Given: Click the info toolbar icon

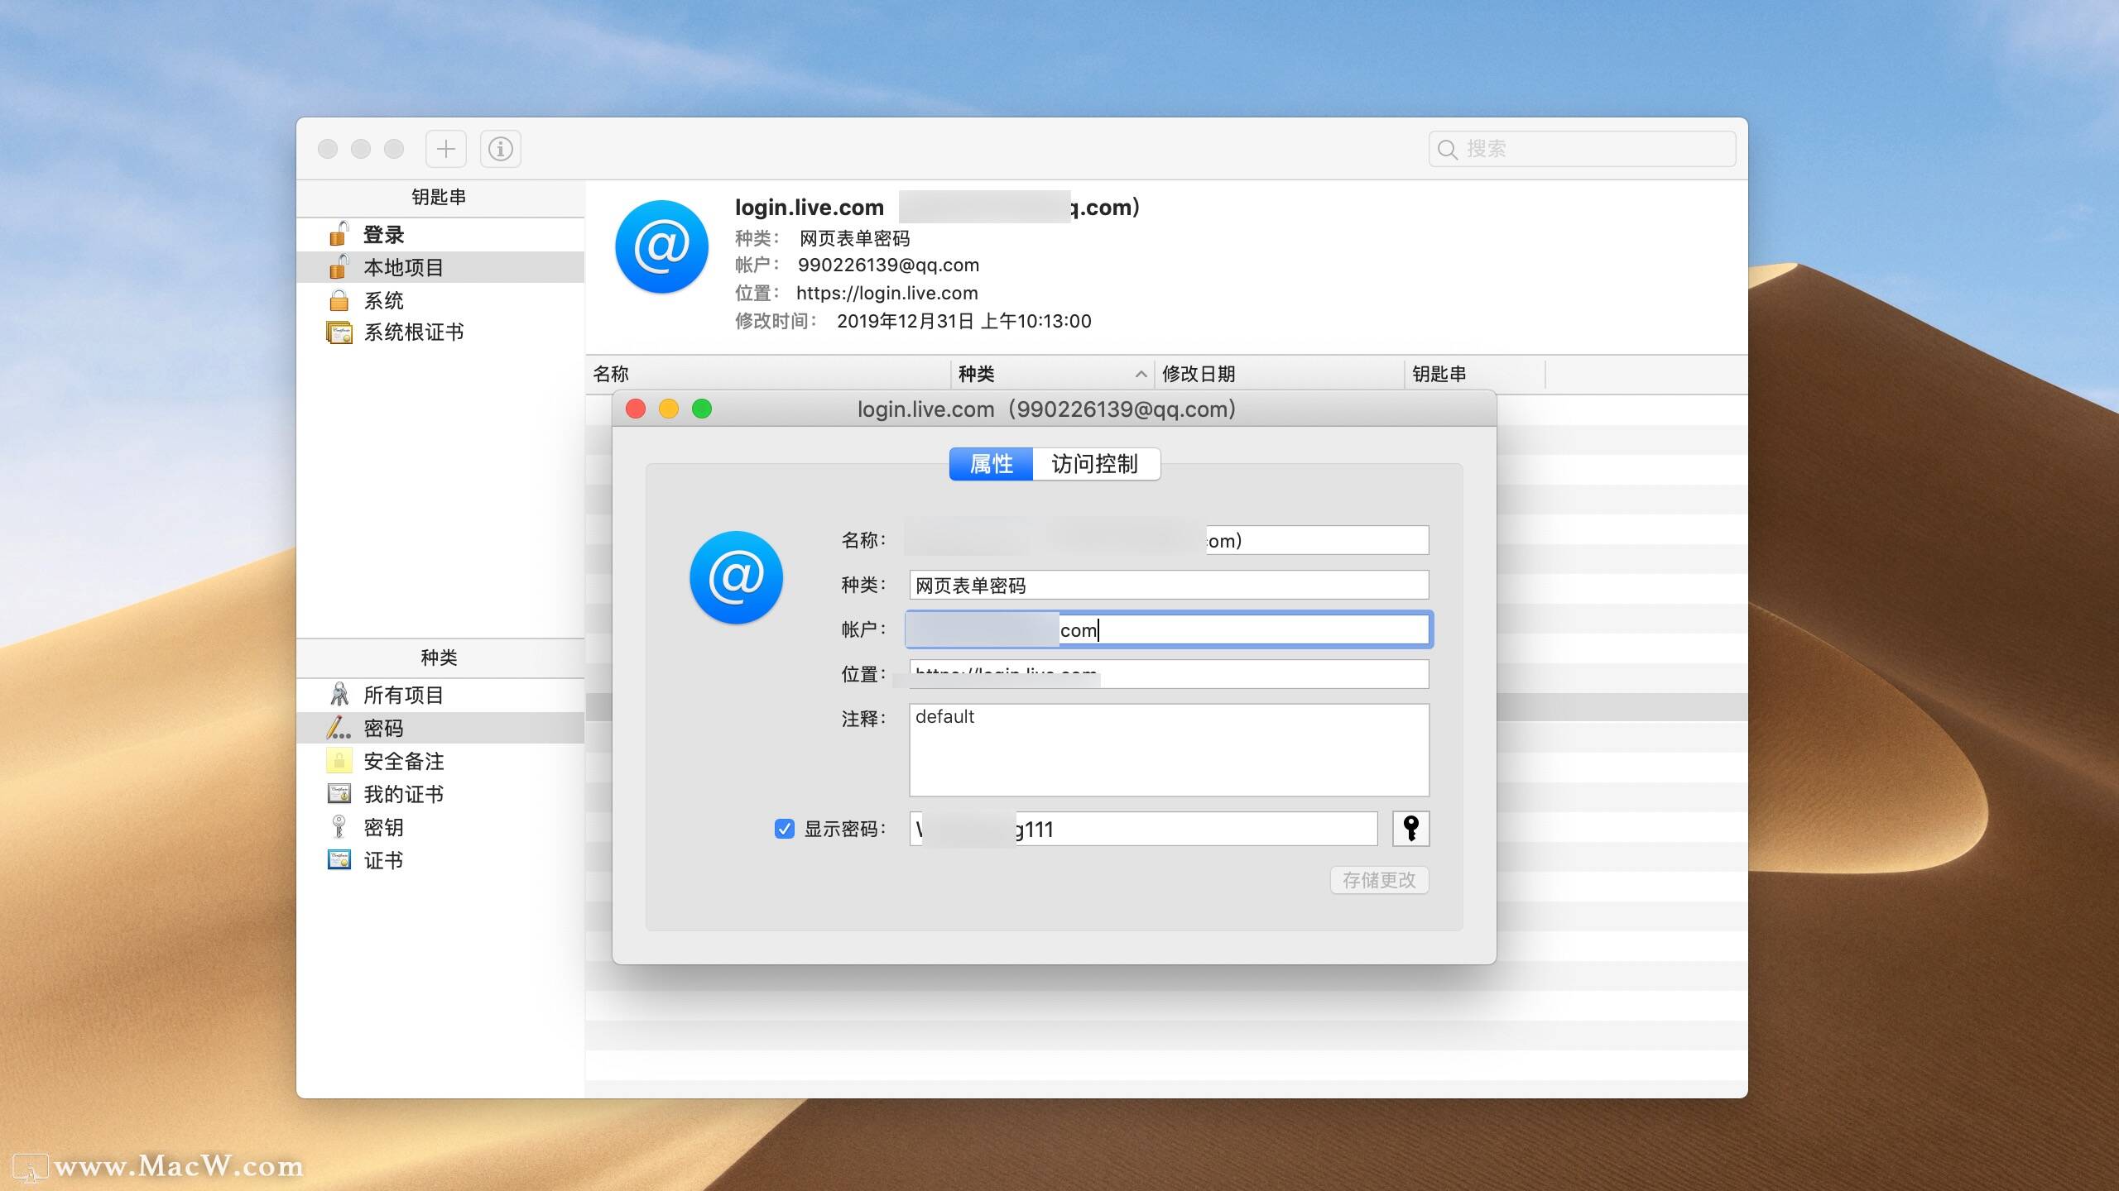Looking at the screenshot, I should [500, 149].
